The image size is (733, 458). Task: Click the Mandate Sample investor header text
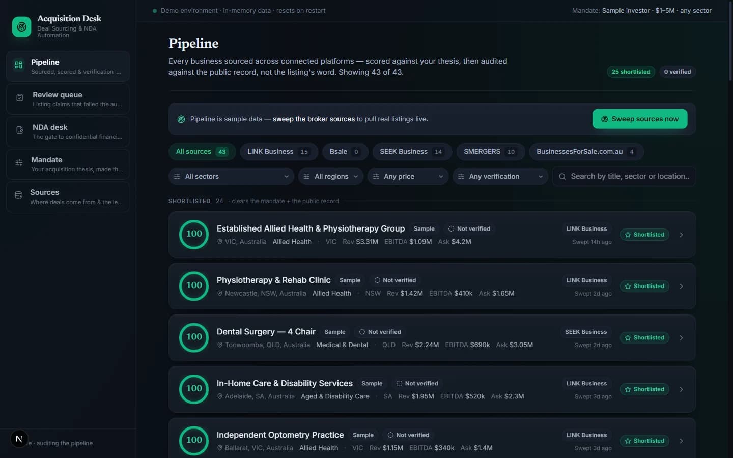coord(642,11)
